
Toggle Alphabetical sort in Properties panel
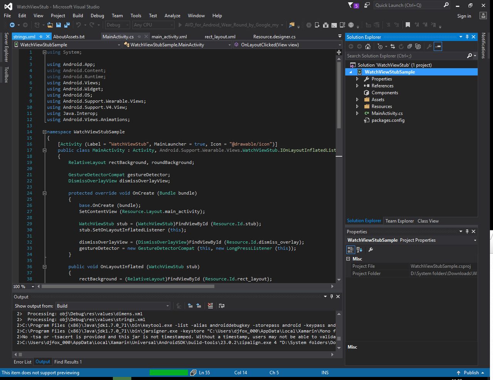pyautogui.click(x=359, y=250)
